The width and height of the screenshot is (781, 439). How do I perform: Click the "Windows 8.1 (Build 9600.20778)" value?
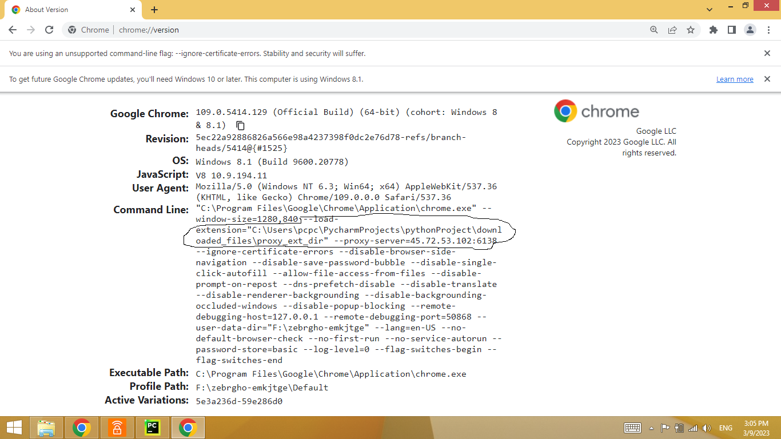(272, 162)
